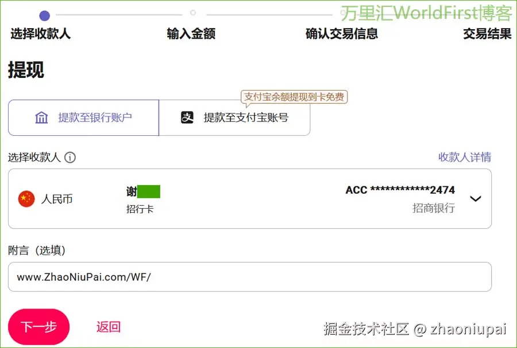Viewport: 517px width, 348px height.
Task: Click the info icon beside 选择收款人
Action: (70, 157)
